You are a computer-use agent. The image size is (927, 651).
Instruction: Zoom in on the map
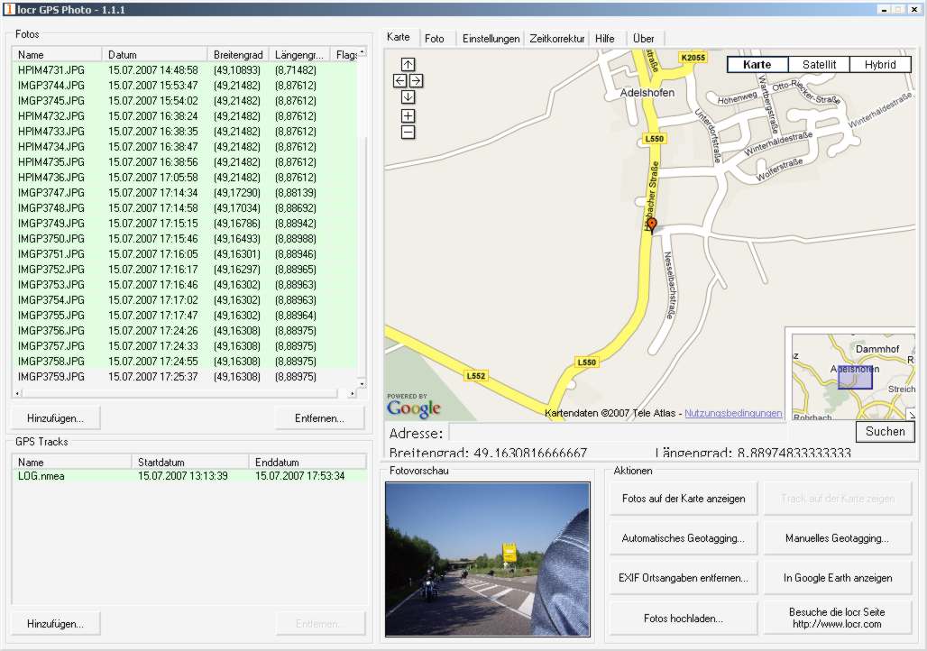point(408,116)
